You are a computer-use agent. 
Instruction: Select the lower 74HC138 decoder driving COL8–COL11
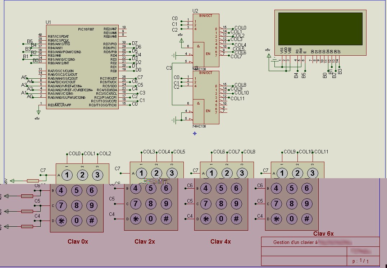click(206, 98)
